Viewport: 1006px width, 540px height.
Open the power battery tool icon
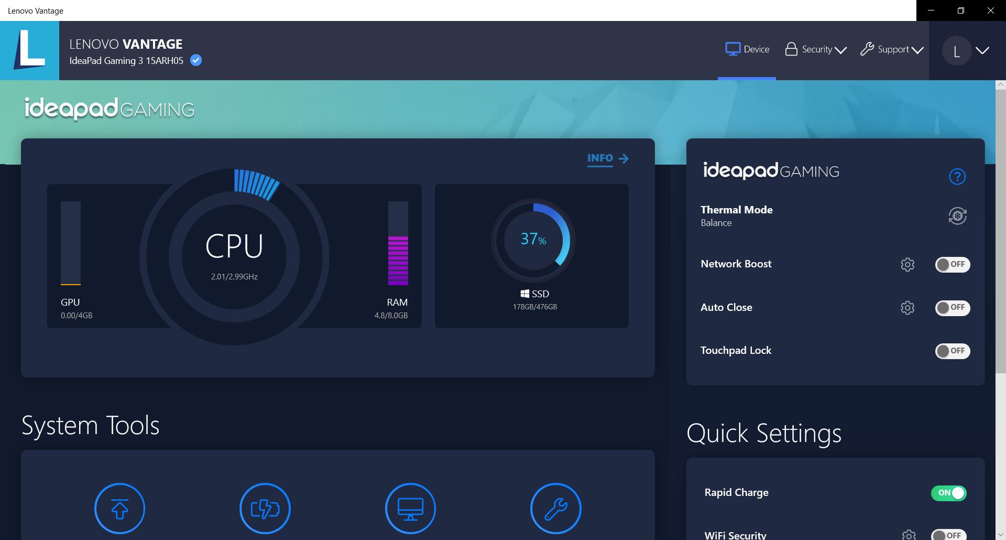click(265, 508)
